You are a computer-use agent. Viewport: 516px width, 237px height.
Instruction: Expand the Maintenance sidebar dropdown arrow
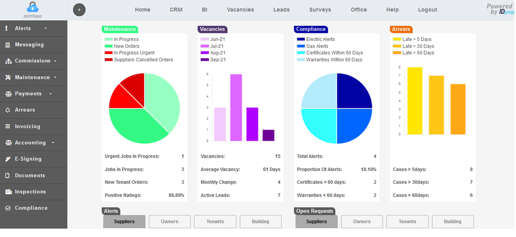tap(55, 77)
